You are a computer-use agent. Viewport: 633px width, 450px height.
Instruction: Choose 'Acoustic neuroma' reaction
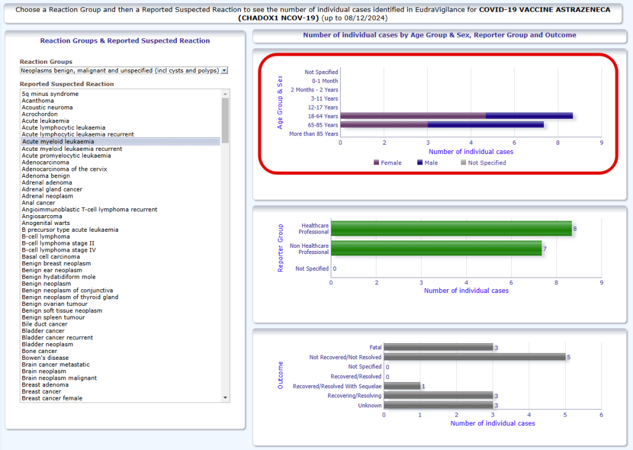click(x=47, y=108)
